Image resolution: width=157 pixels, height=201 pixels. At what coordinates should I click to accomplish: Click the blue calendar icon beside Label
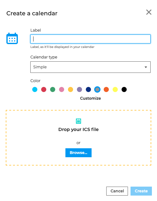pyautogui.click(x=12, y=38)
